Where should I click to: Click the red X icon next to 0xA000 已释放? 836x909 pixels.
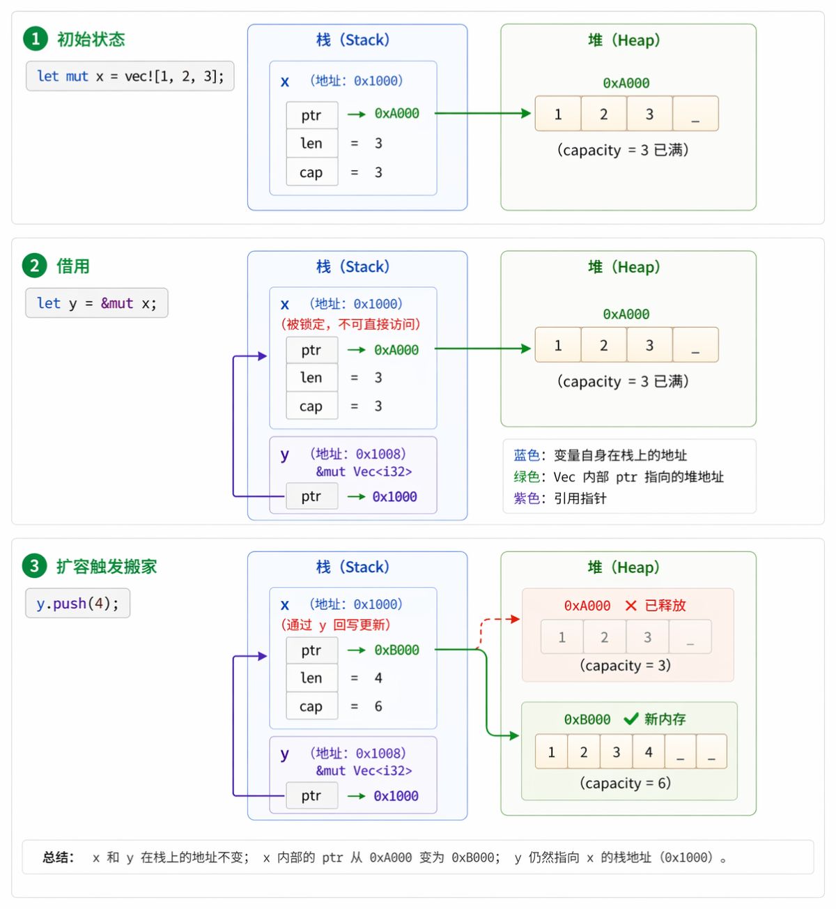point(630,606)
